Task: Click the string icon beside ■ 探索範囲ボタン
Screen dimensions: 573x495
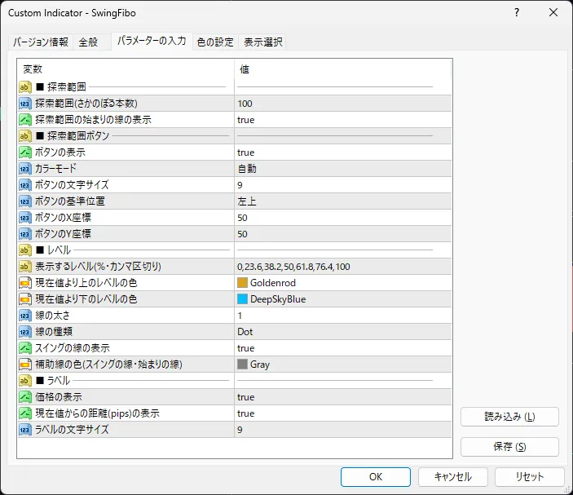Action: click(24, 136)
